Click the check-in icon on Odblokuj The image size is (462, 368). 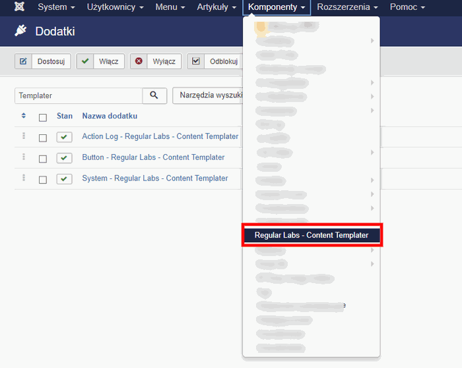[195, 61]
